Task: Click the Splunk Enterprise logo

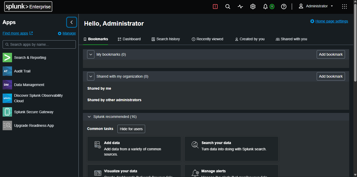Action: coord(28,7)
